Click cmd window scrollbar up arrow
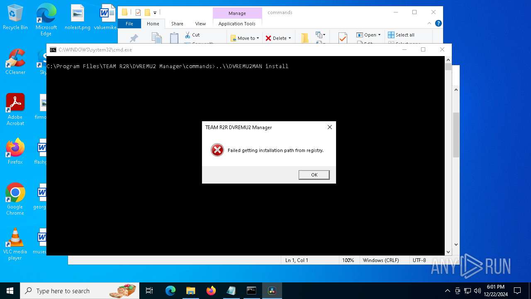This screenshot has width=531, height=299. [448, 60]
